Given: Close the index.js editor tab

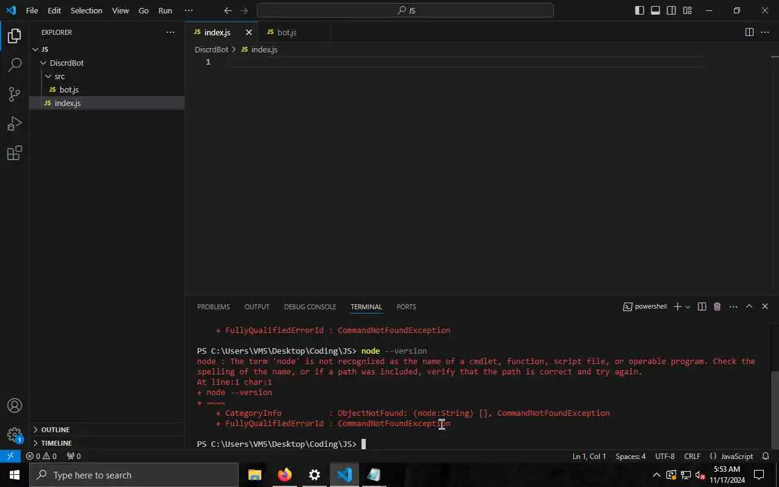Looking at the screenshot, I should point(248,32).
